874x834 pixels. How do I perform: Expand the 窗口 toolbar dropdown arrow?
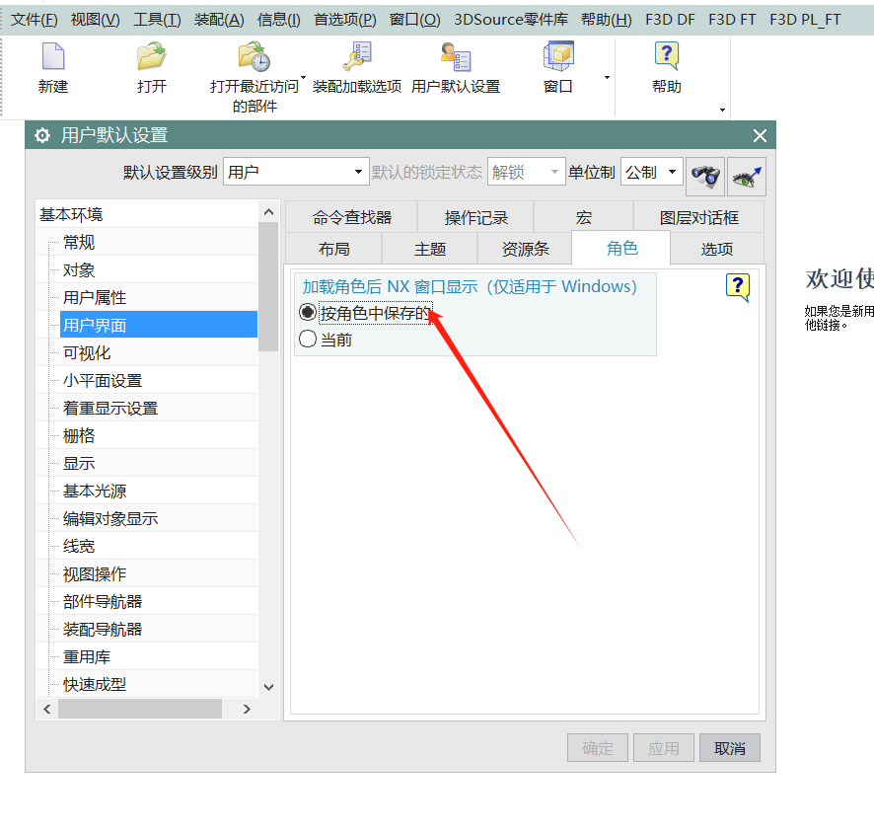click(x=607, y=78)
